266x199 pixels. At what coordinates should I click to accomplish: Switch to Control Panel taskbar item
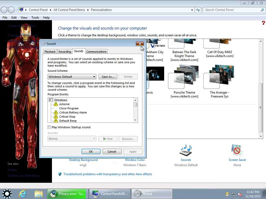[110, 194]
